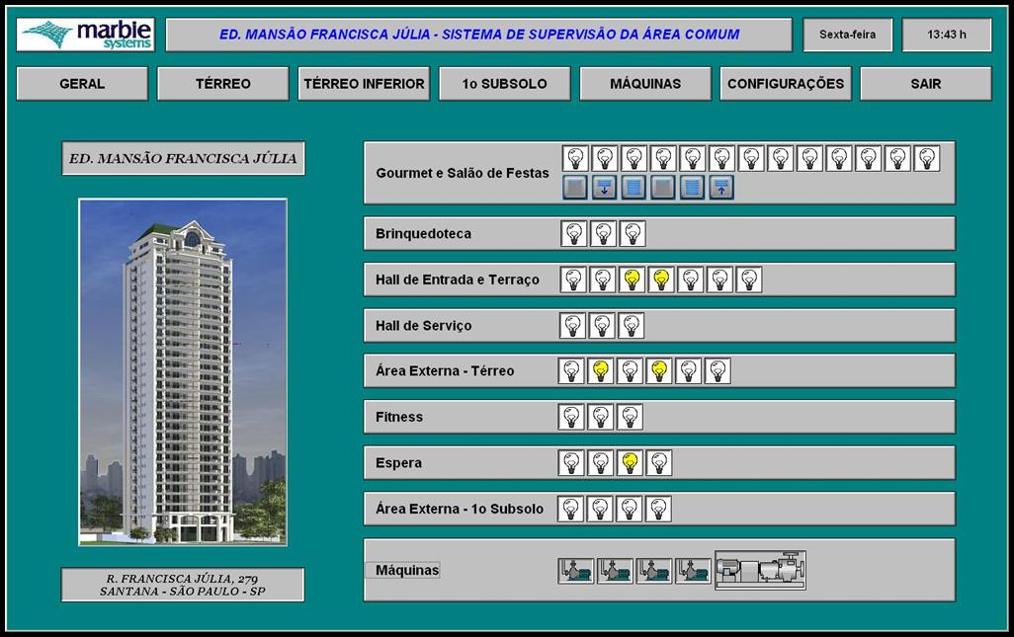Switch to the TÉRREO tab

[223, 84]
